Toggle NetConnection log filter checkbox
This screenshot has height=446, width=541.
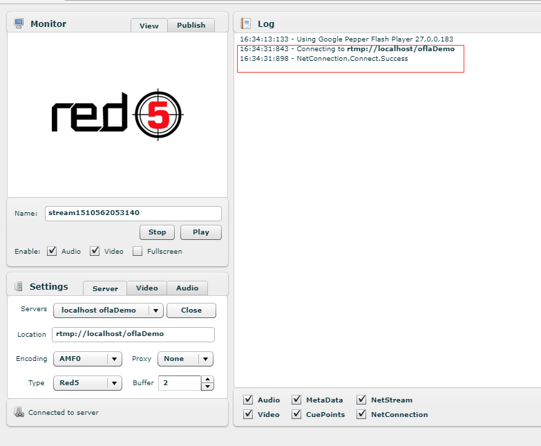coord(361,414)
